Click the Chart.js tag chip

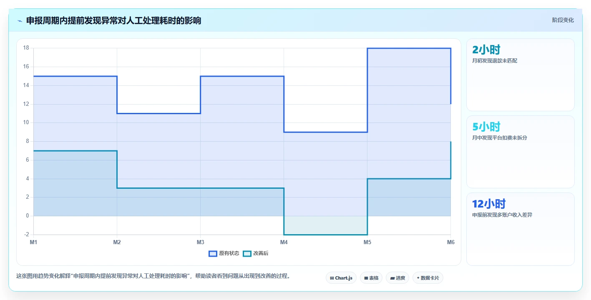(x=341, y=278)
